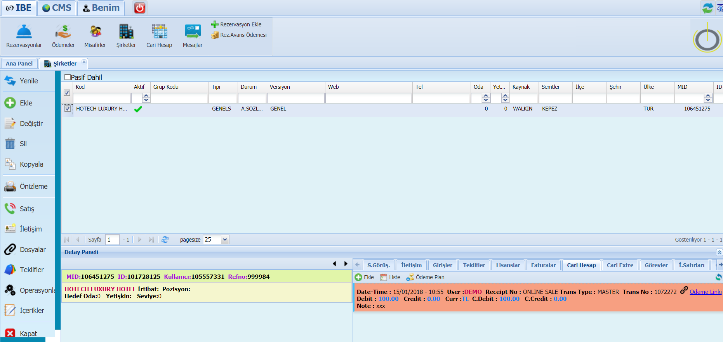The image size is (723, 342).
Task: Click the Sil trash icon in sidebar
Action: [10, 144]
